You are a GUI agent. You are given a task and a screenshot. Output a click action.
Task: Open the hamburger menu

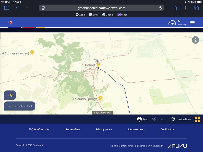coord(192,23)
